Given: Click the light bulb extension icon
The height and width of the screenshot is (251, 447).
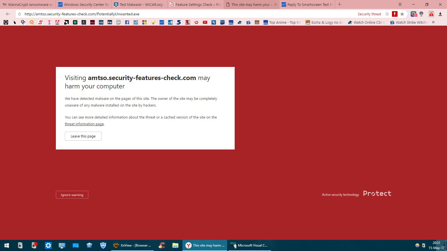Looking at the screenshot, I should (421, 14).
